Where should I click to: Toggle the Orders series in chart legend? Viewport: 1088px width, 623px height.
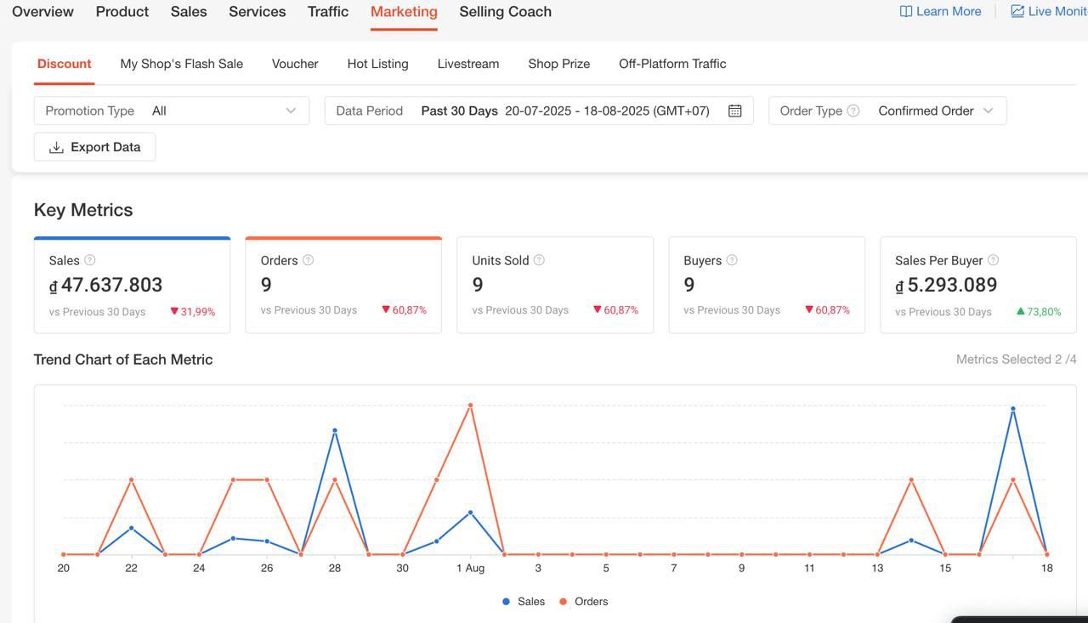click(x=583, y=602)
